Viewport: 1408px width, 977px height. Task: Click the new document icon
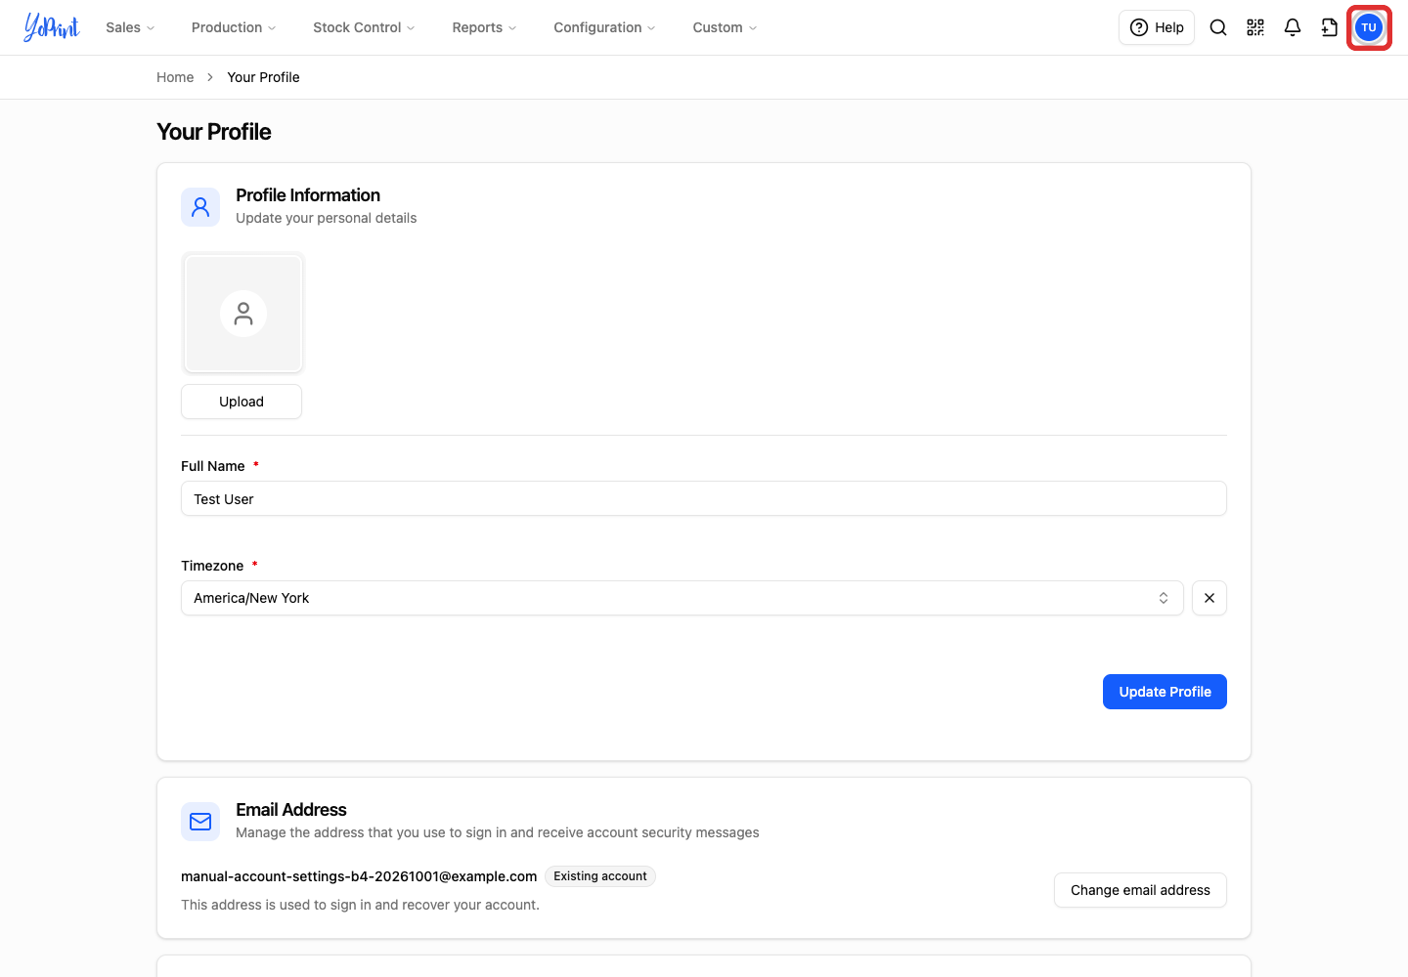pyautogui.click(x=1330, y=27)
